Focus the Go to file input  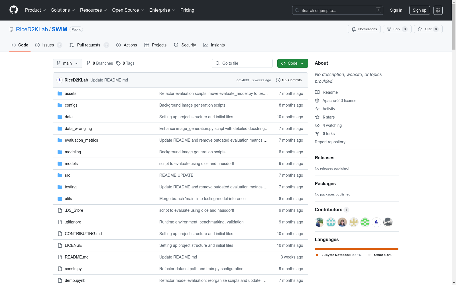pos(242,63)
